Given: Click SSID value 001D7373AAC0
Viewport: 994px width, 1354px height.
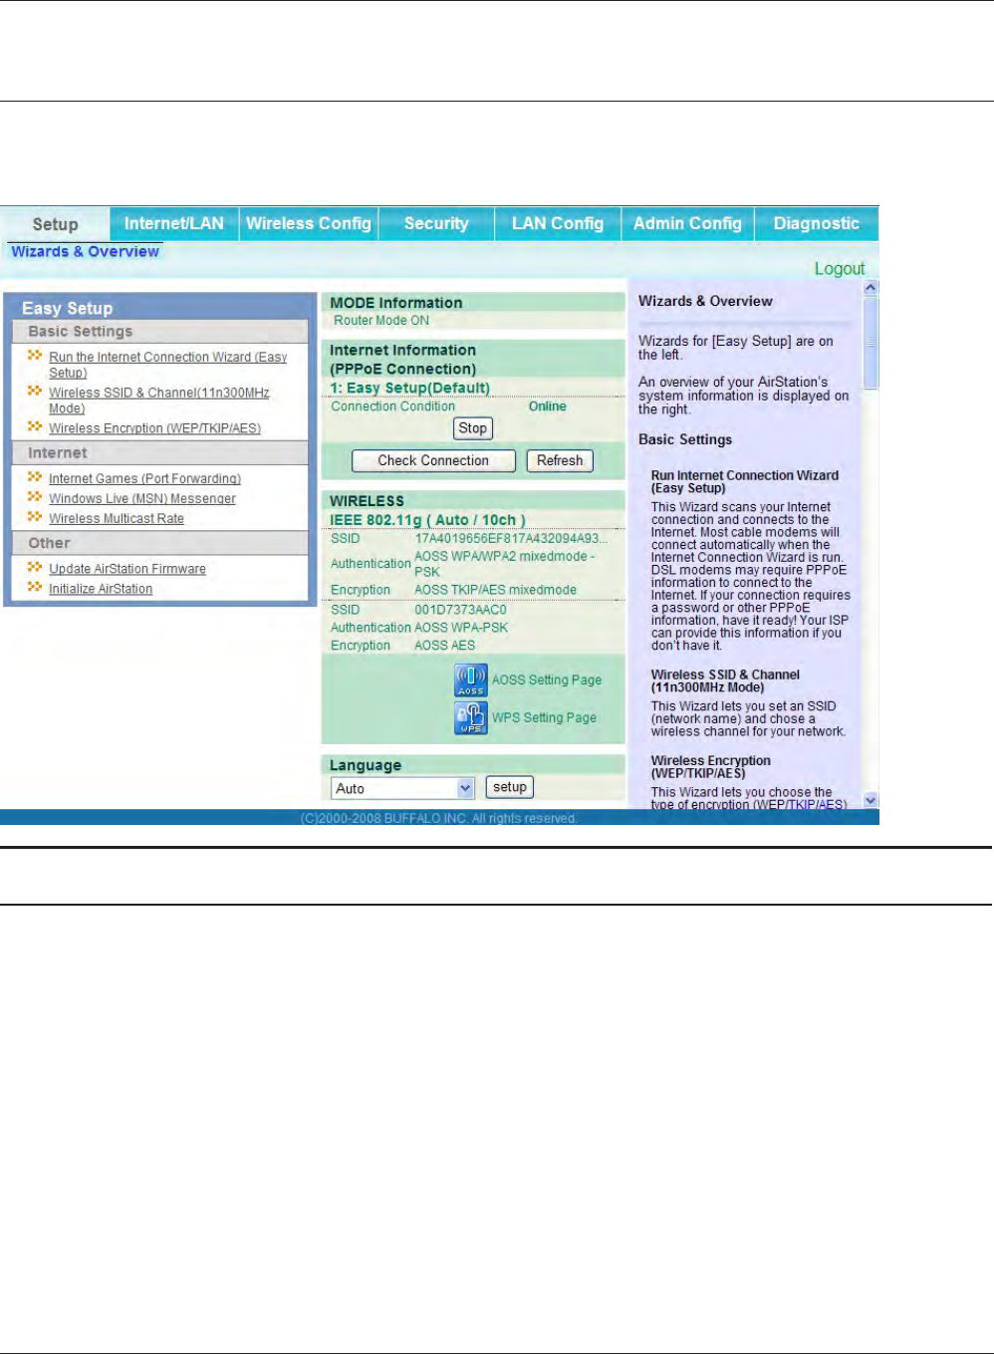Looking at the screenshot, I should [460, 610].
